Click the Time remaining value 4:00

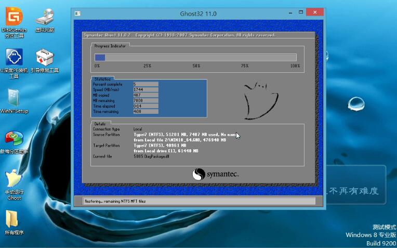pos(146,111)
